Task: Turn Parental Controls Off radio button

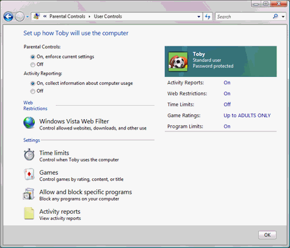Action: (32, 65)
